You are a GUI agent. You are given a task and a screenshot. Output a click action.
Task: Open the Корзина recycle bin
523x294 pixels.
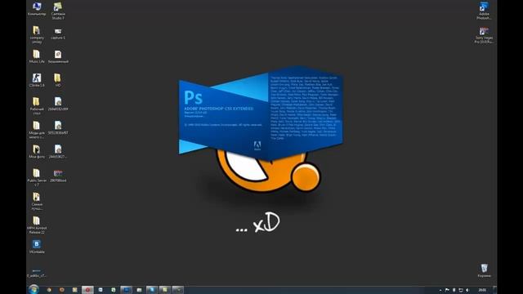click(x=484, y=270)
